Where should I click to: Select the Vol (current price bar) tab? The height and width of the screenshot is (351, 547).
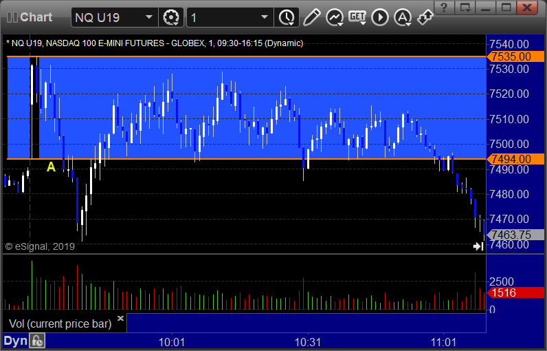pos(60,323)
